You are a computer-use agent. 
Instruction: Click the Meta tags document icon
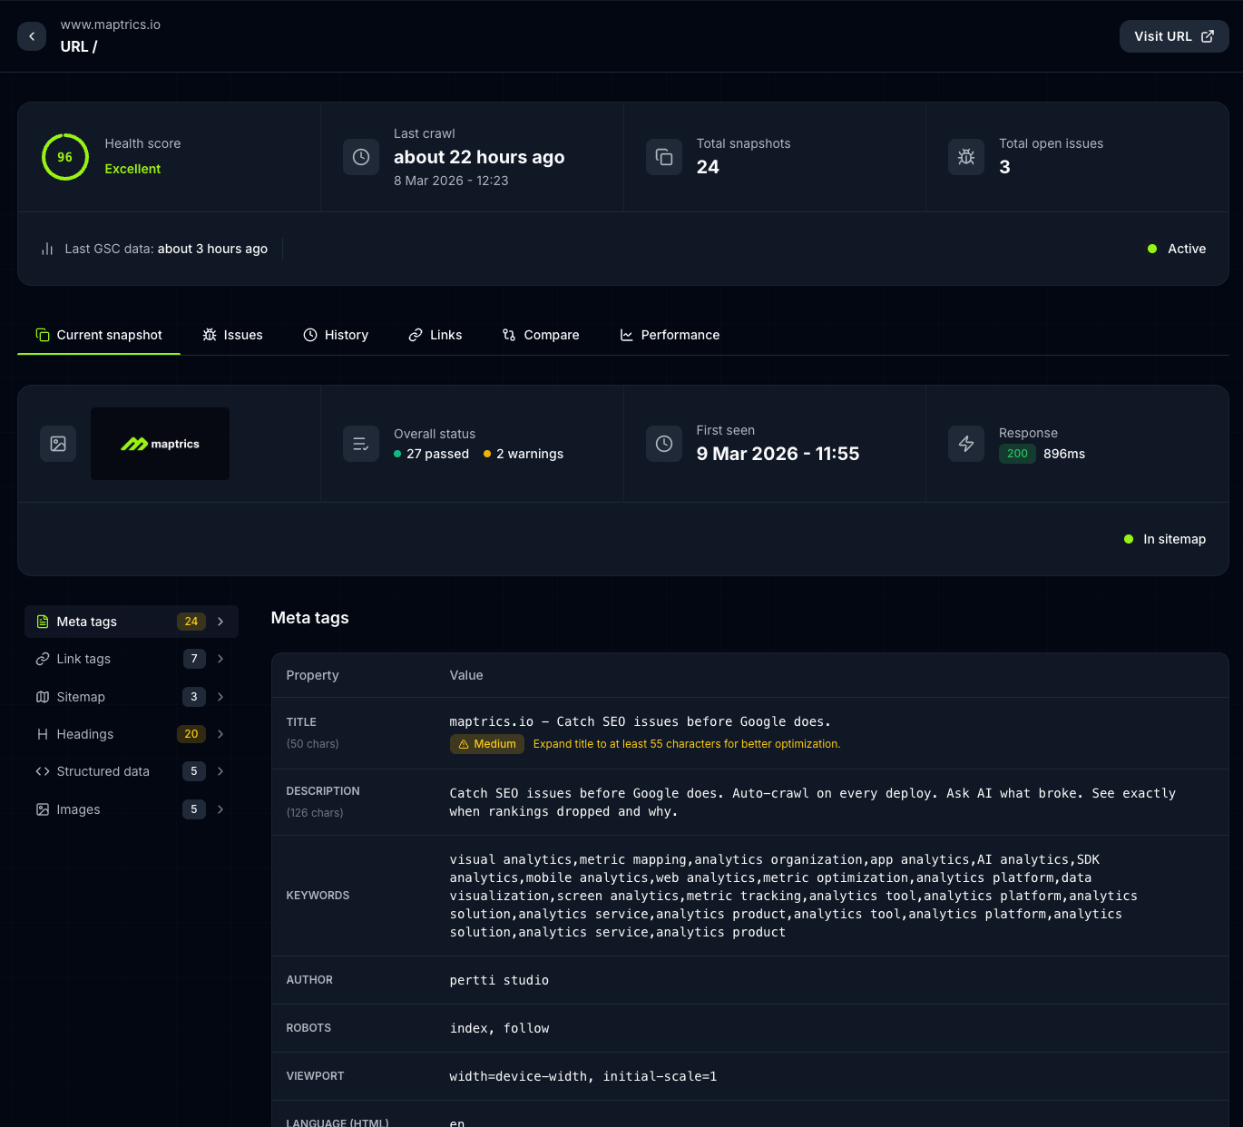coord(43,622)
